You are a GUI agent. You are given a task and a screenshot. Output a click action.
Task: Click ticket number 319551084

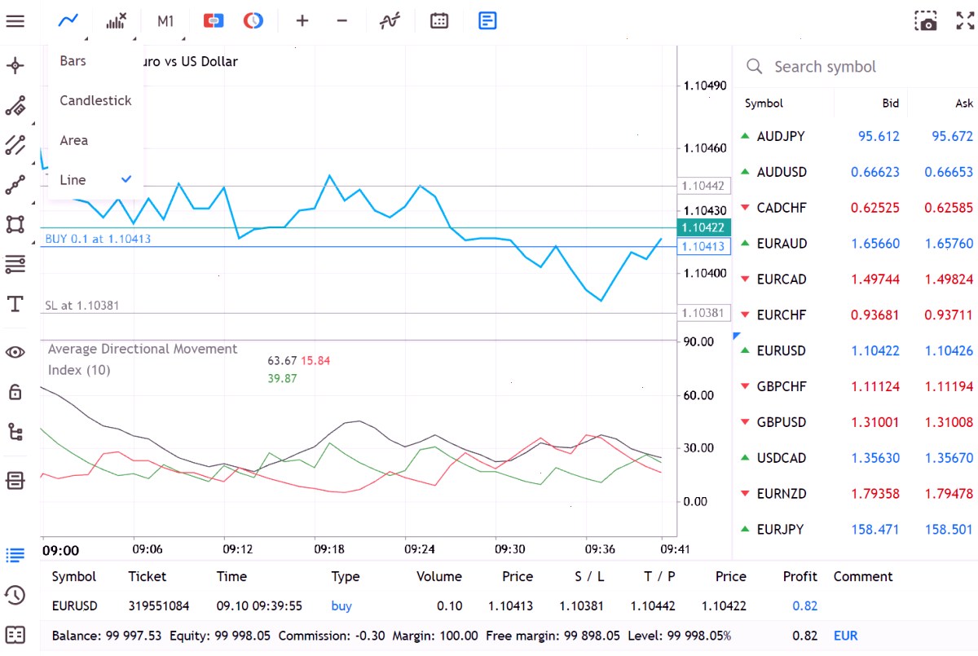tap(159, 605)
